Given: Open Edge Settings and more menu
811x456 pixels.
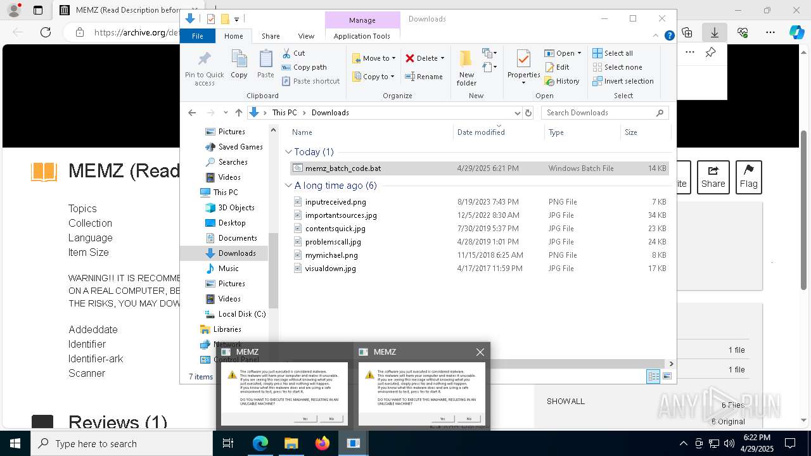Looking at the screenshot, I should (x=770, y=32).
